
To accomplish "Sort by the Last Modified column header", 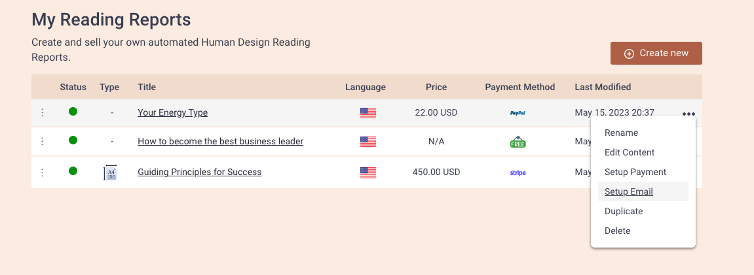I will pos(603,87).
